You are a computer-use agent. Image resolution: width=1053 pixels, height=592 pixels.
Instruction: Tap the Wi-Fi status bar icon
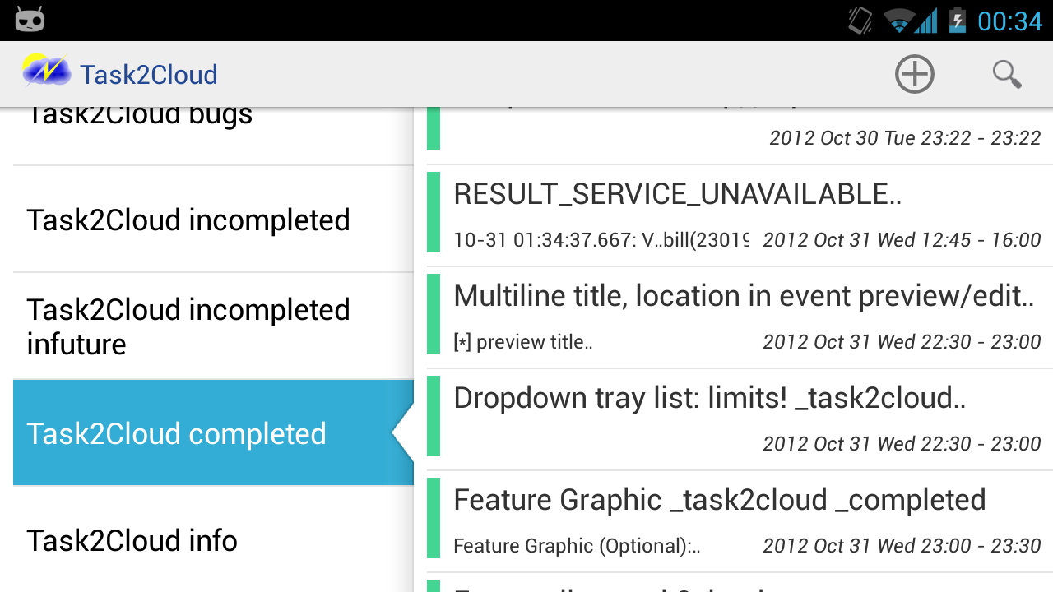(x=899, y=21)
